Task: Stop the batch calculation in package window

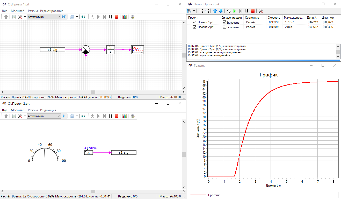Action: tap(253, 11)
